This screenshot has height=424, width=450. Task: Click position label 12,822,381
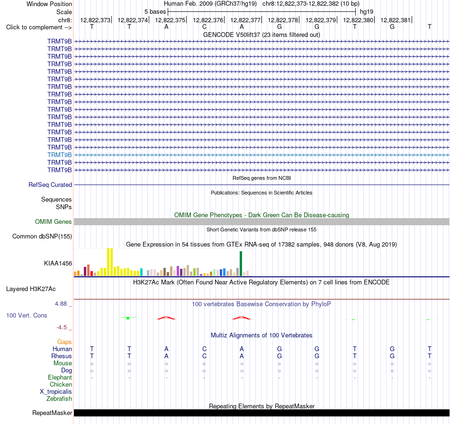click(x=396, y=20)
